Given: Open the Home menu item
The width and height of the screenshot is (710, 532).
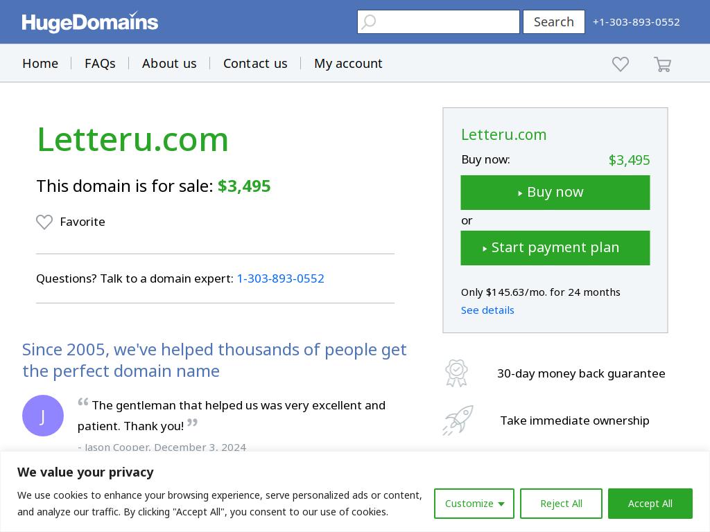Looking at the screenshot, I should pos(40,63).
